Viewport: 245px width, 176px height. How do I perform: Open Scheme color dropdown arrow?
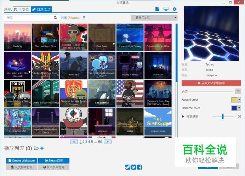[239, 108]
